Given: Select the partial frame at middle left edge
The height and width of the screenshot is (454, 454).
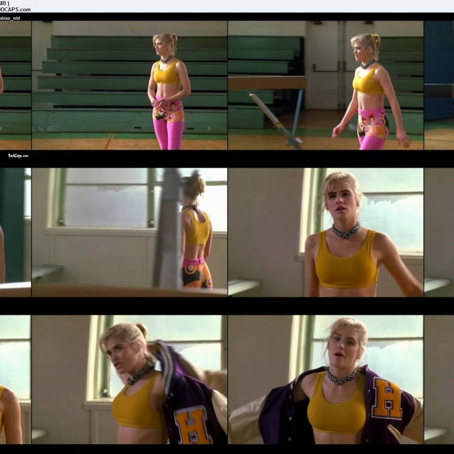Looking at the screenshot, I should [15, 232].
